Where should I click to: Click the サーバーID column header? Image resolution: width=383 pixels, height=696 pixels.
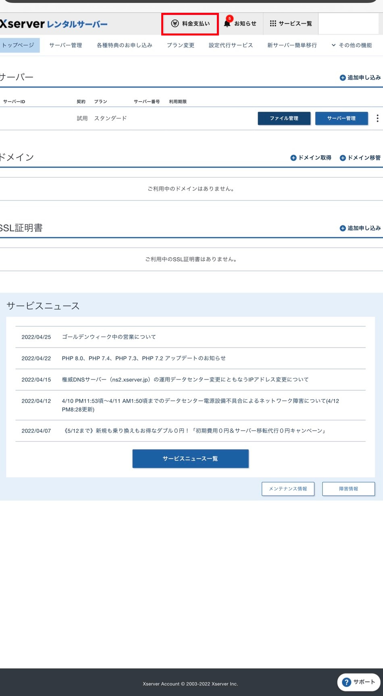click(14, 102)
